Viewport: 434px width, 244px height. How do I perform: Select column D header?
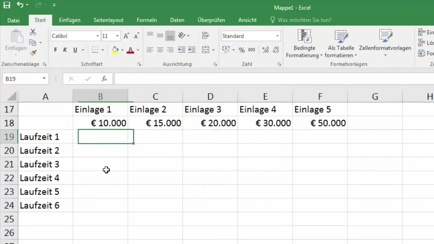[x=210, y=97]
